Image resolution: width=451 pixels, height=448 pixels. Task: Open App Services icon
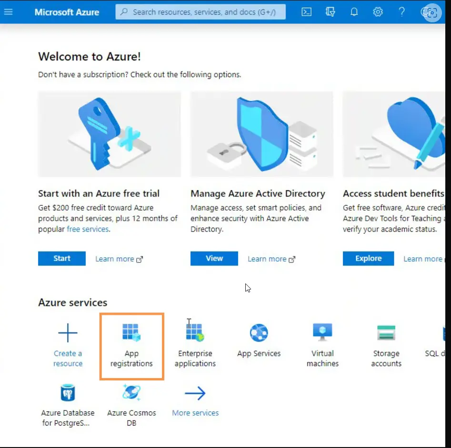click(259, 332)
